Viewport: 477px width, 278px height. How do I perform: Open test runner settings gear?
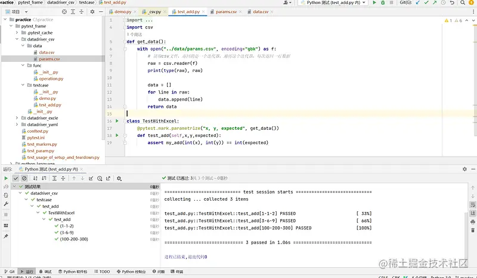[119, 179]
